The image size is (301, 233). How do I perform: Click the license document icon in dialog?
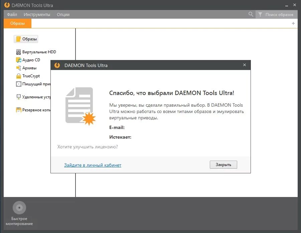tap(80, 106)
